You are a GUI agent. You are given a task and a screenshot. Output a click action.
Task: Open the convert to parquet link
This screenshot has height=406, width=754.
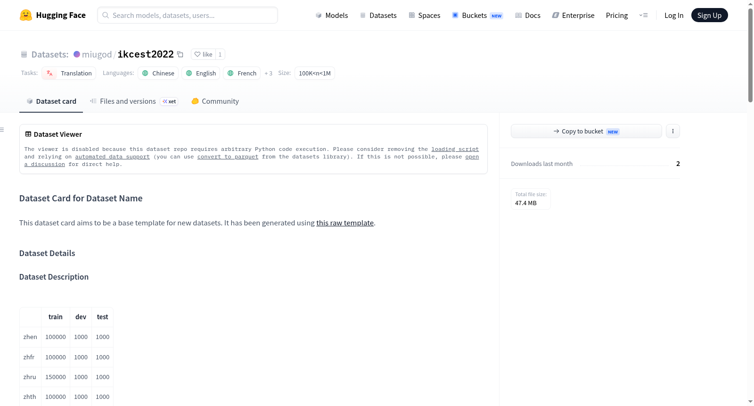(228, 157)
